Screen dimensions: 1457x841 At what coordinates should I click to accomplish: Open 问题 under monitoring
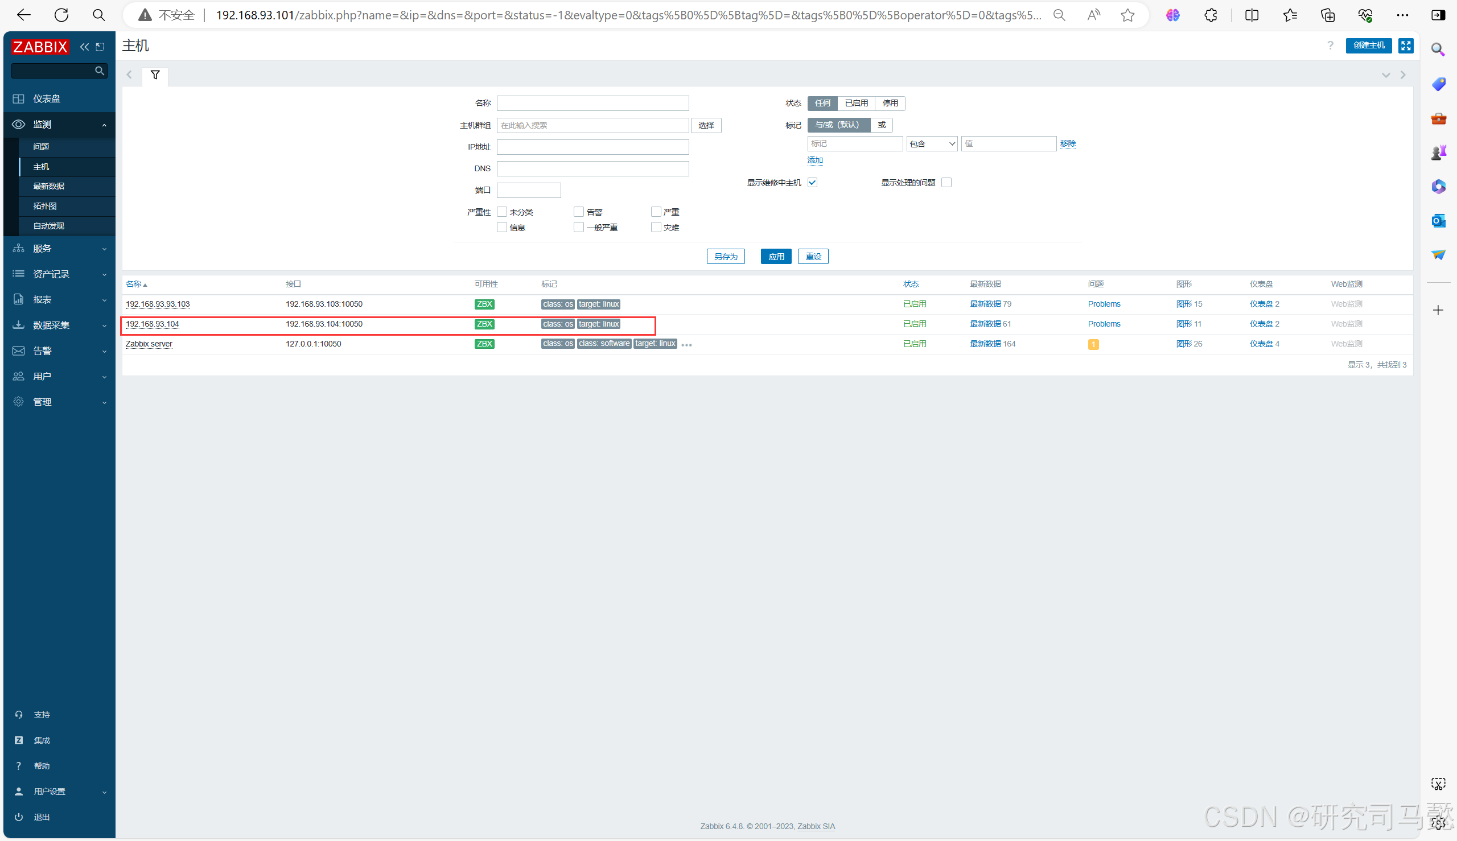(41, 147)
